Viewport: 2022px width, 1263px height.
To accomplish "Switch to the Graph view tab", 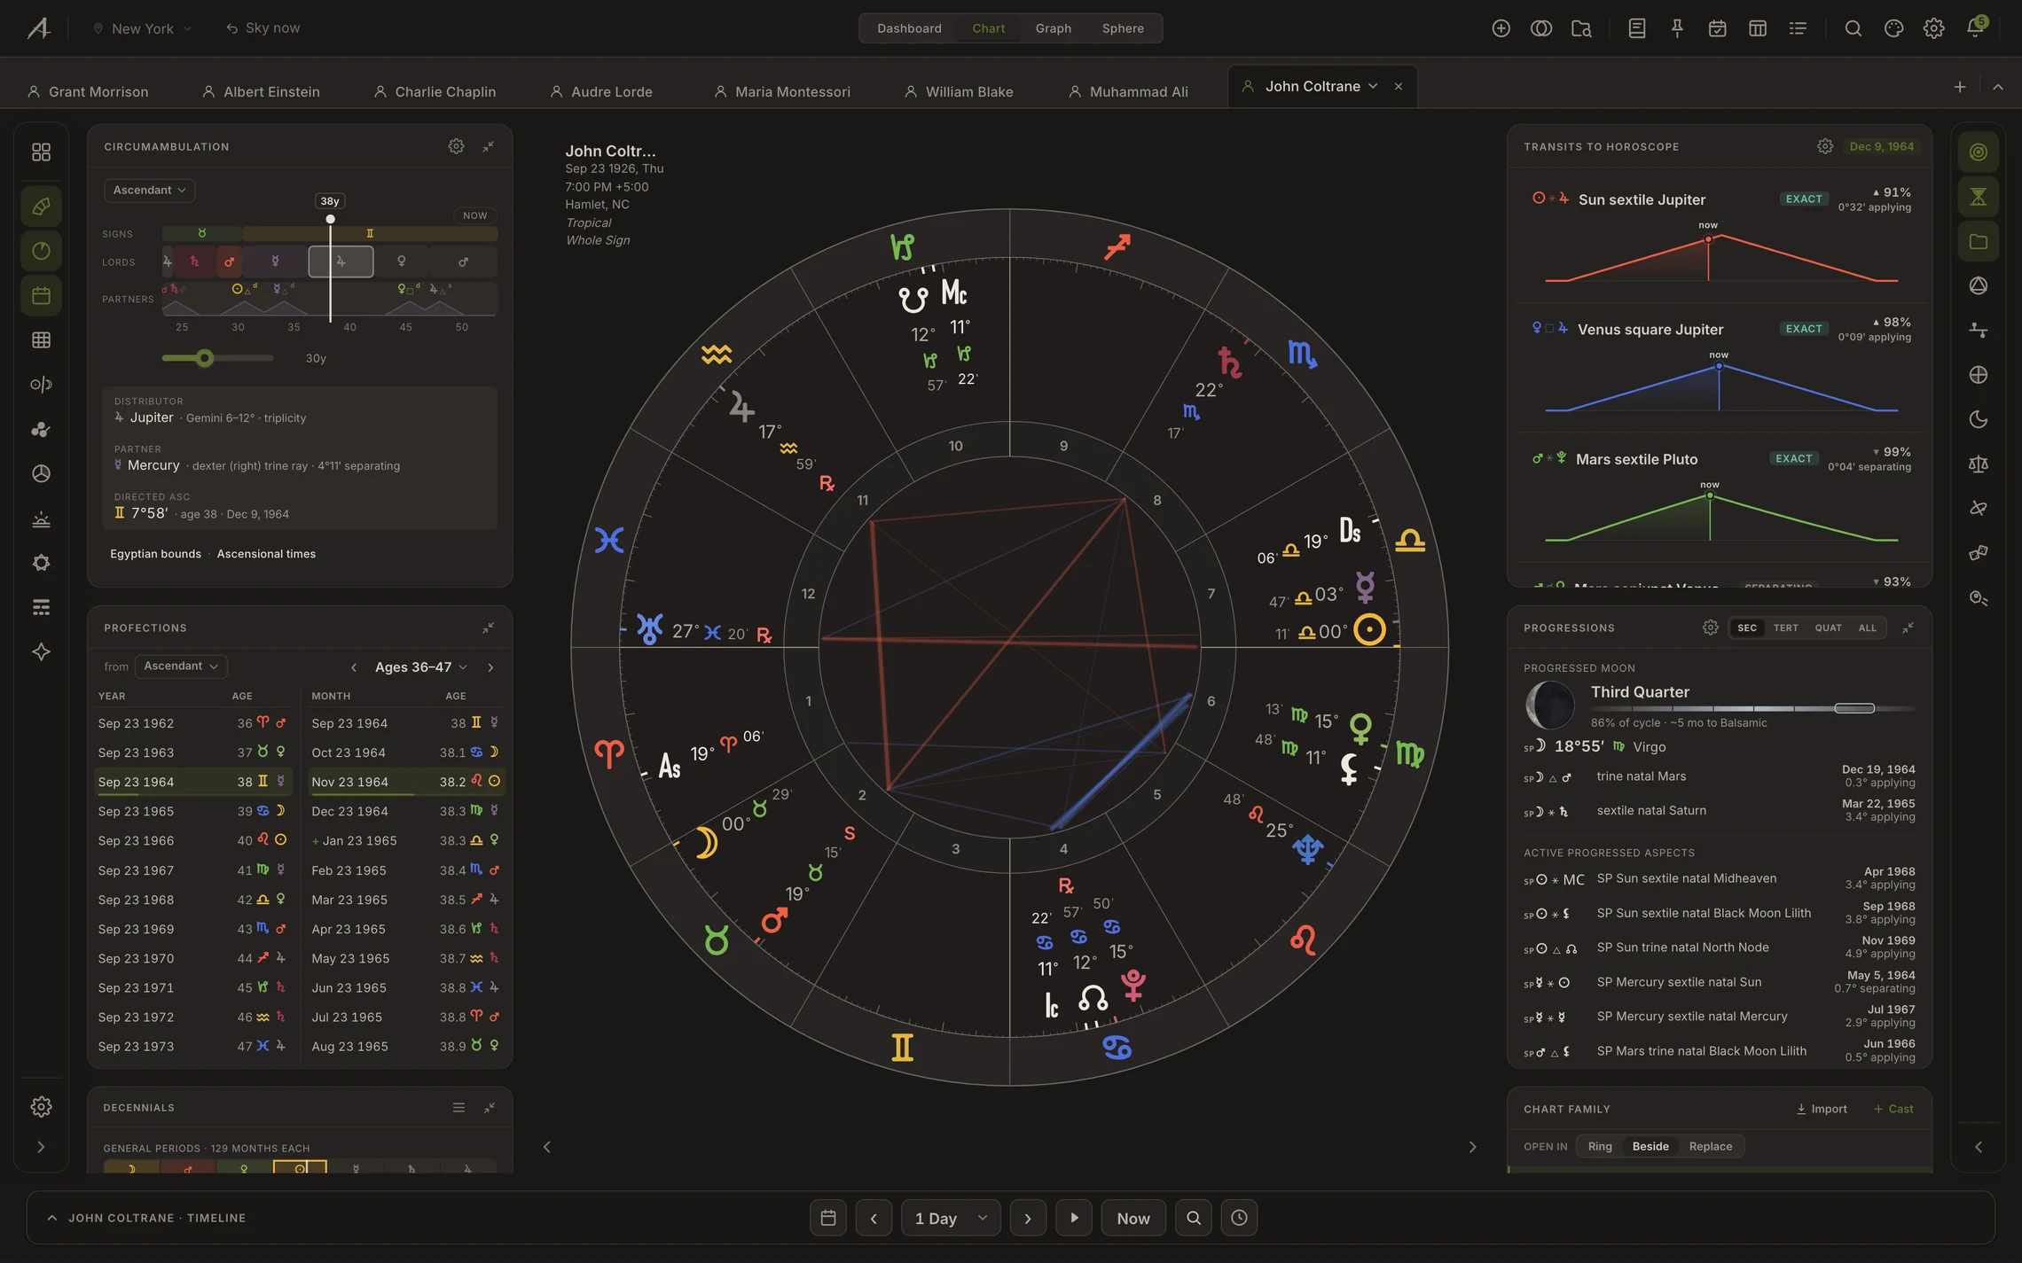I will point(1053,28).
